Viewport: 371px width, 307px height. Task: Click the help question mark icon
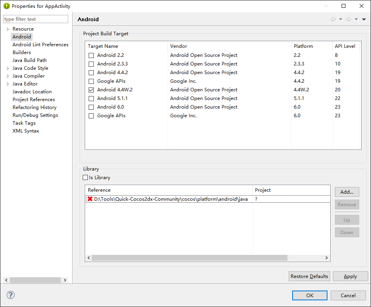pos(11,295)
